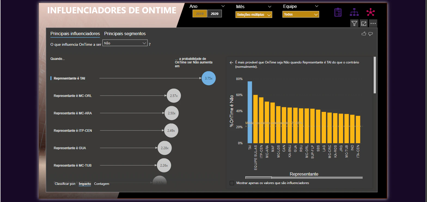
Task: Open the Equipe Todos dropdown
Action: click(x=301, y=14)
